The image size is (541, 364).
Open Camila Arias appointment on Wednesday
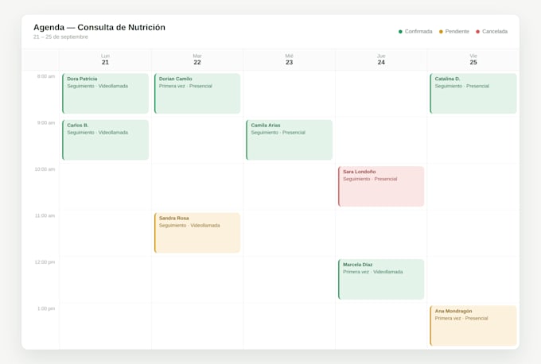(x=289, y=140)
